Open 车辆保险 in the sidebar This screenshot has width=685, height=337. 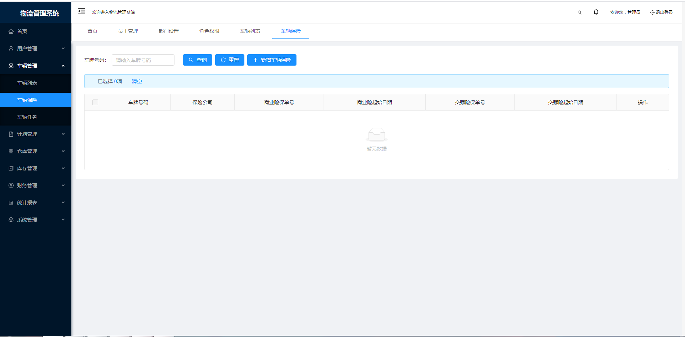36,100
